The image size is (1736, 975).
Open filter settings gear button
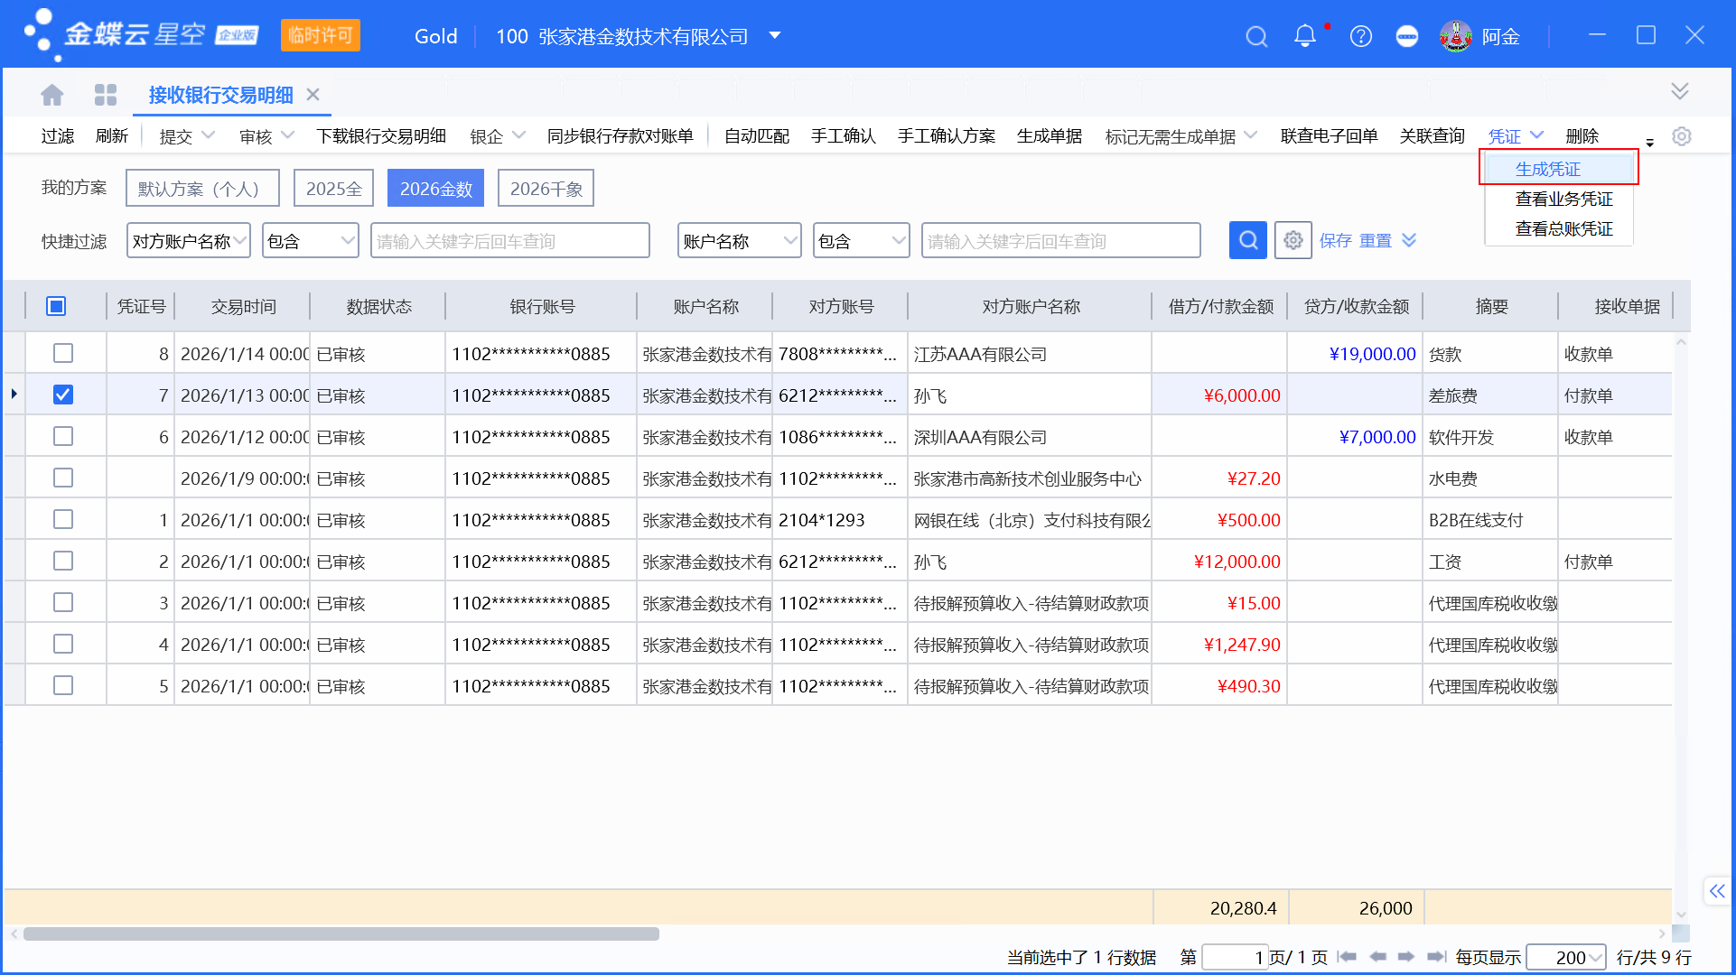click(1293, 240)
